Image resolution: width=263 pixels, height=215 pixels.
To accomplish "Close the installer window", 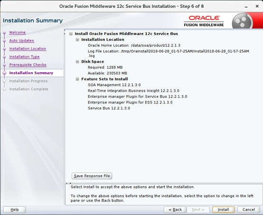I will pos(257,6).
